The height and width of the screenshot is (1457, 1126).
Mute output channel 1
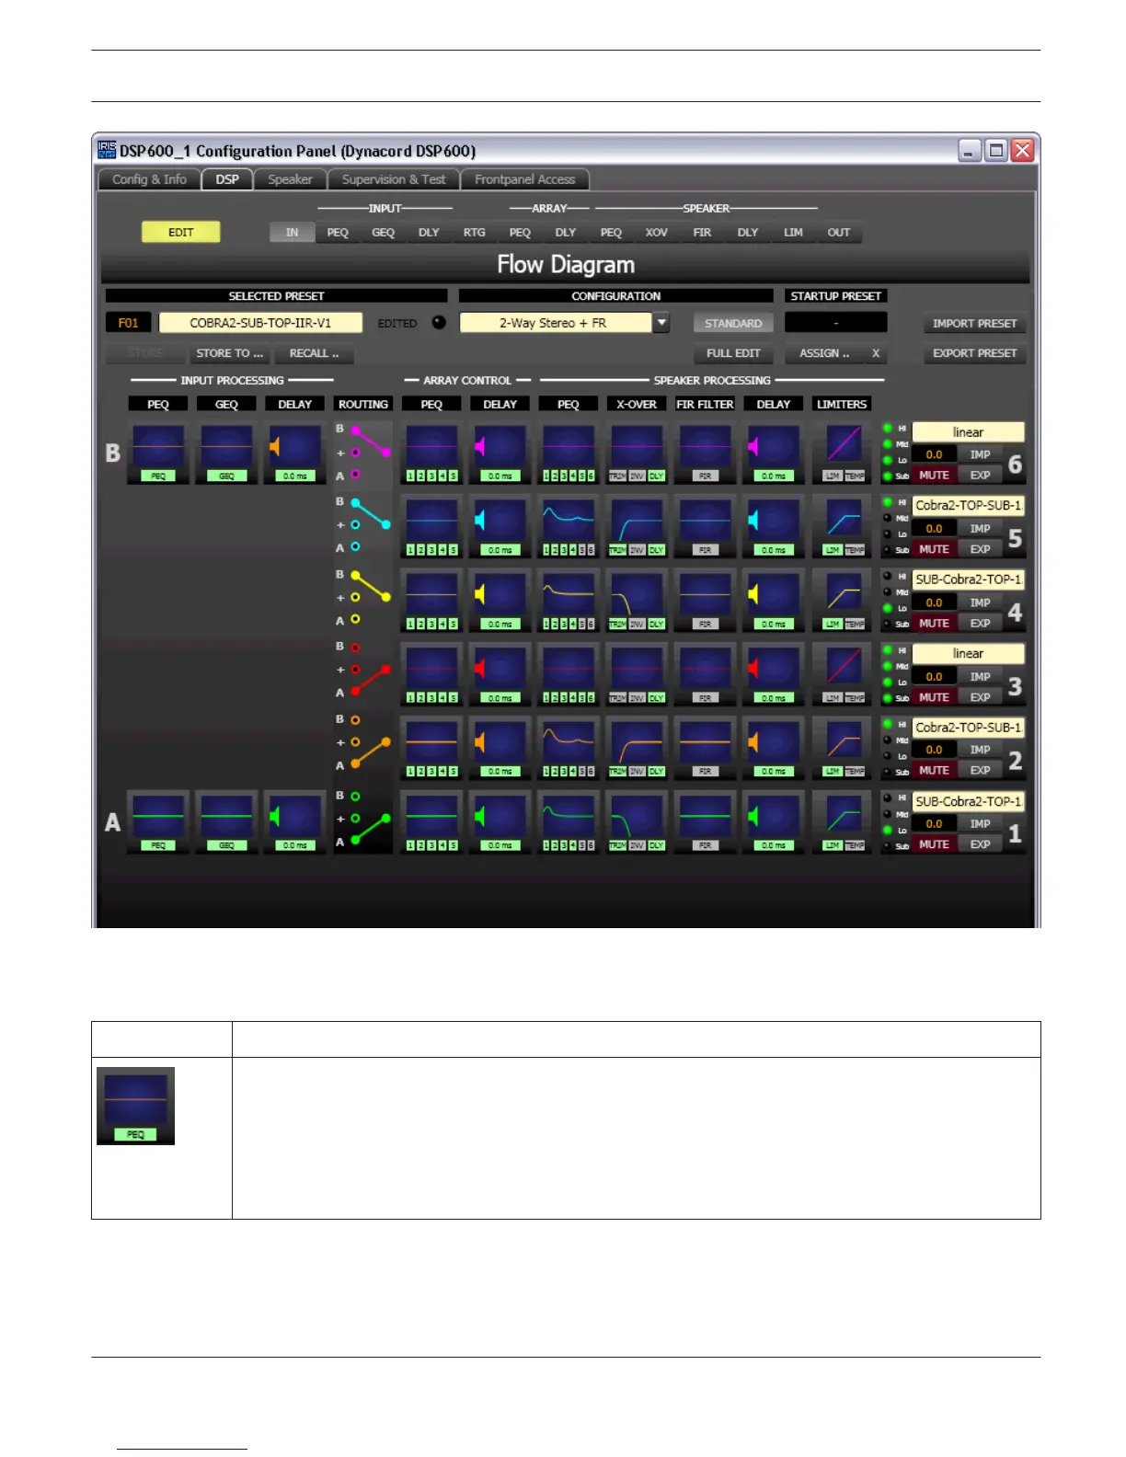934,844
